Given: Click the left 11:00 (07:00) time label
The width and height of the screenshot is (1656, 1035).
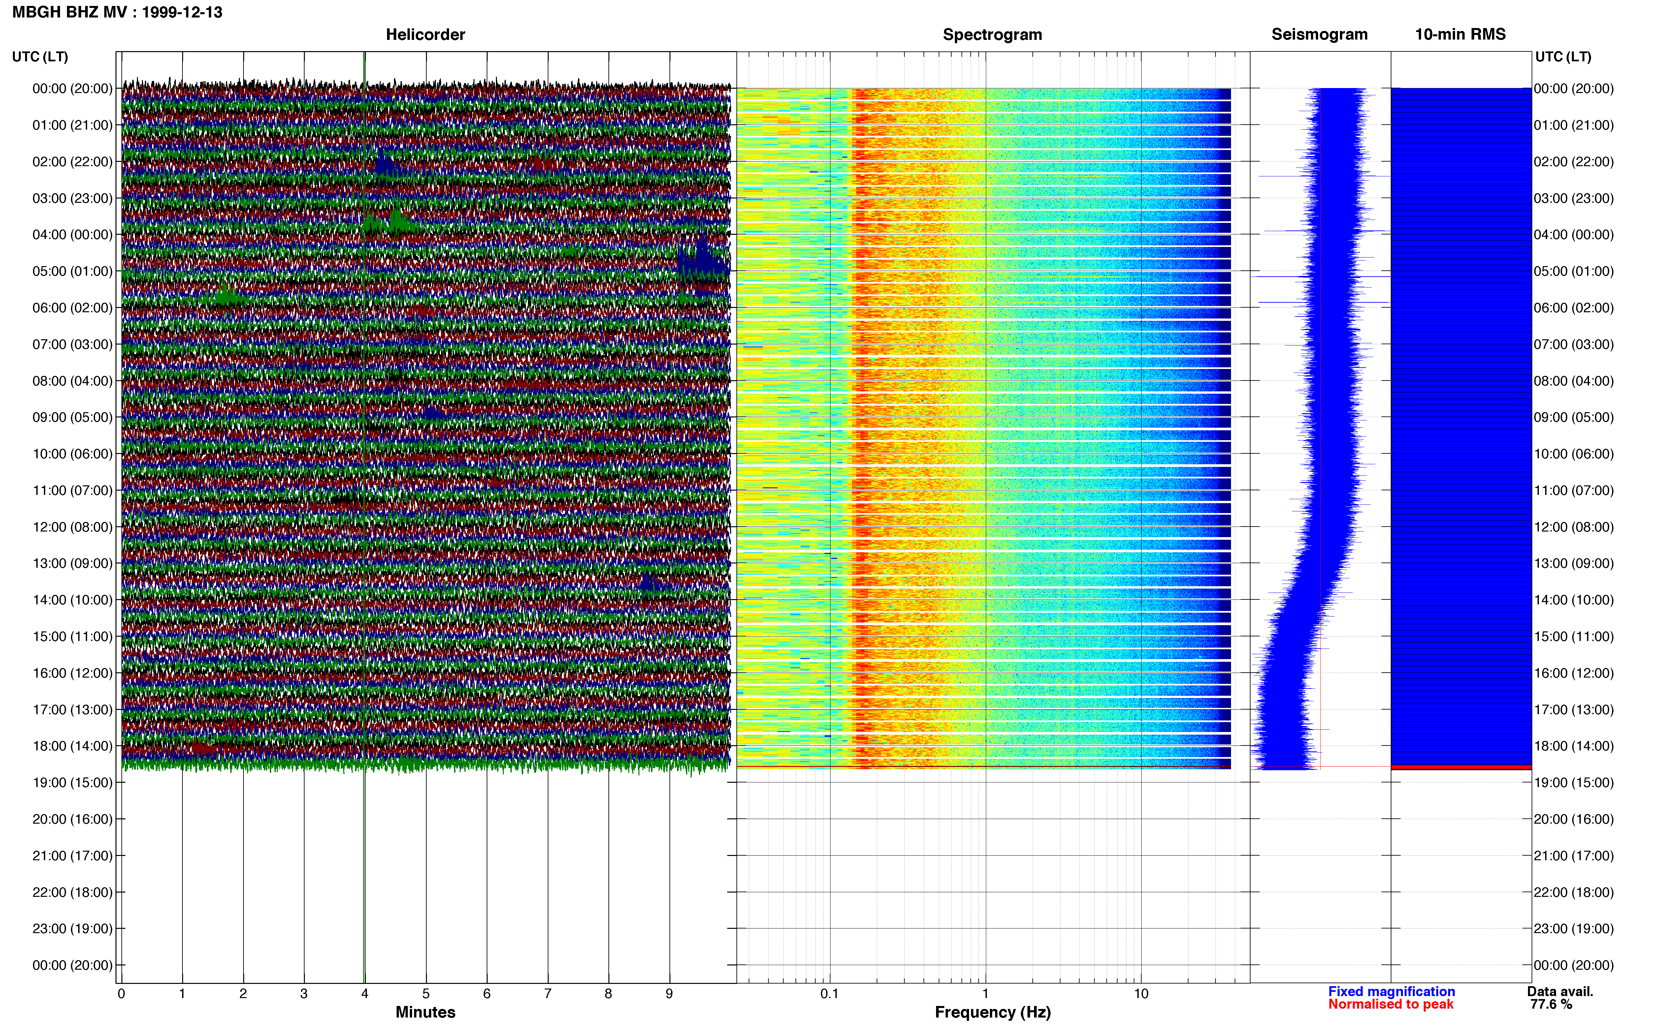Looking at the screenshot, I should [x=73, y=490].
